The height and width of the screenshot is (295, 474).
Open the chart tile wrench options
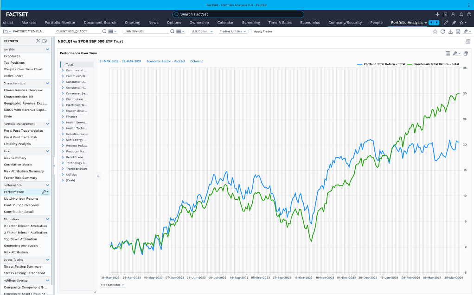(x=456, y=53)
